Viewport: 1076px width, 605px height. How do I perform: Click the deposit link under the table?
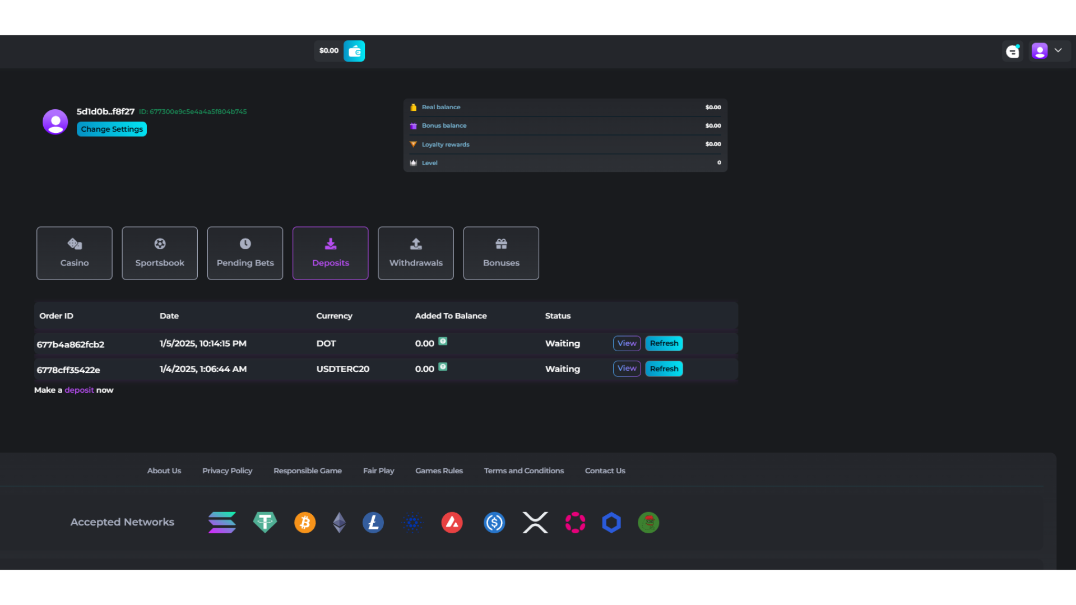79,390
